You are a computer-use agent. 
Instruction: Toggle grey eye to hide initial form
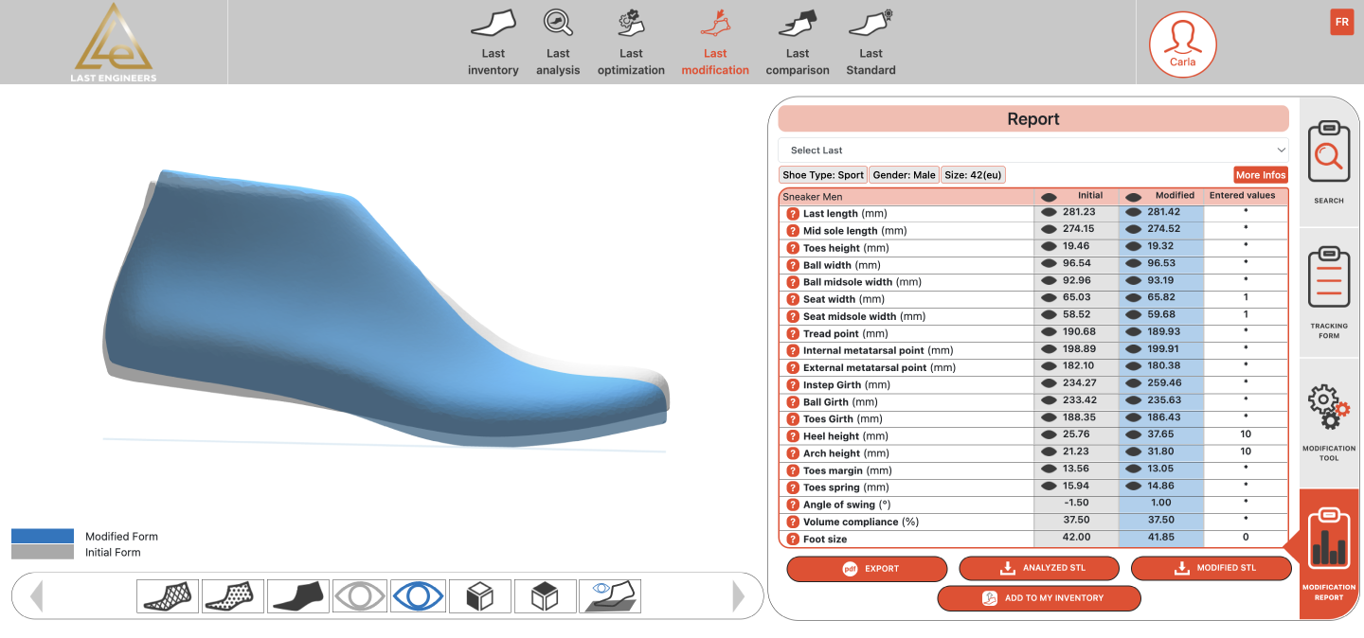point(360,596)
